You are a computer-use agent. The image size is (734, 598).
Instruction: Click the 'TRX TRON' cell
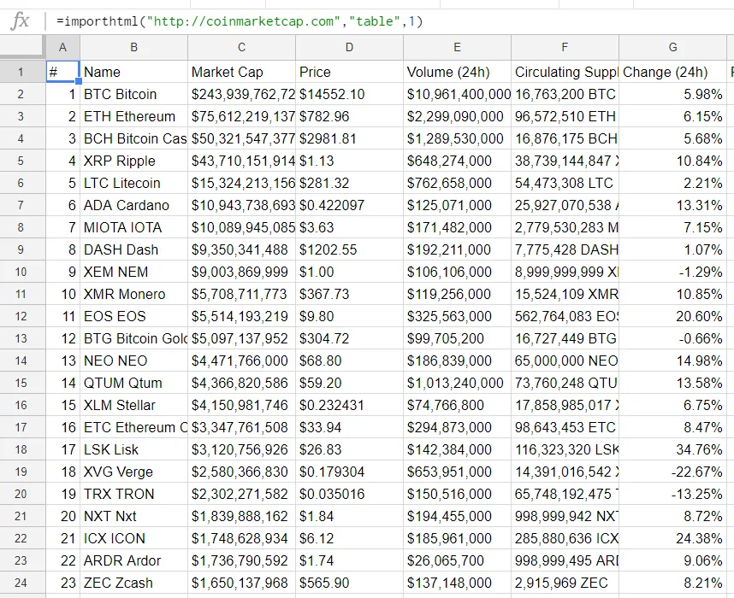pyautogui.click(x=133, y=494)
